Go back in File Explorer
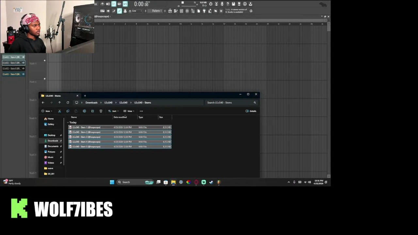The height and width of the screenshot is (235, 418). point(43,102)
